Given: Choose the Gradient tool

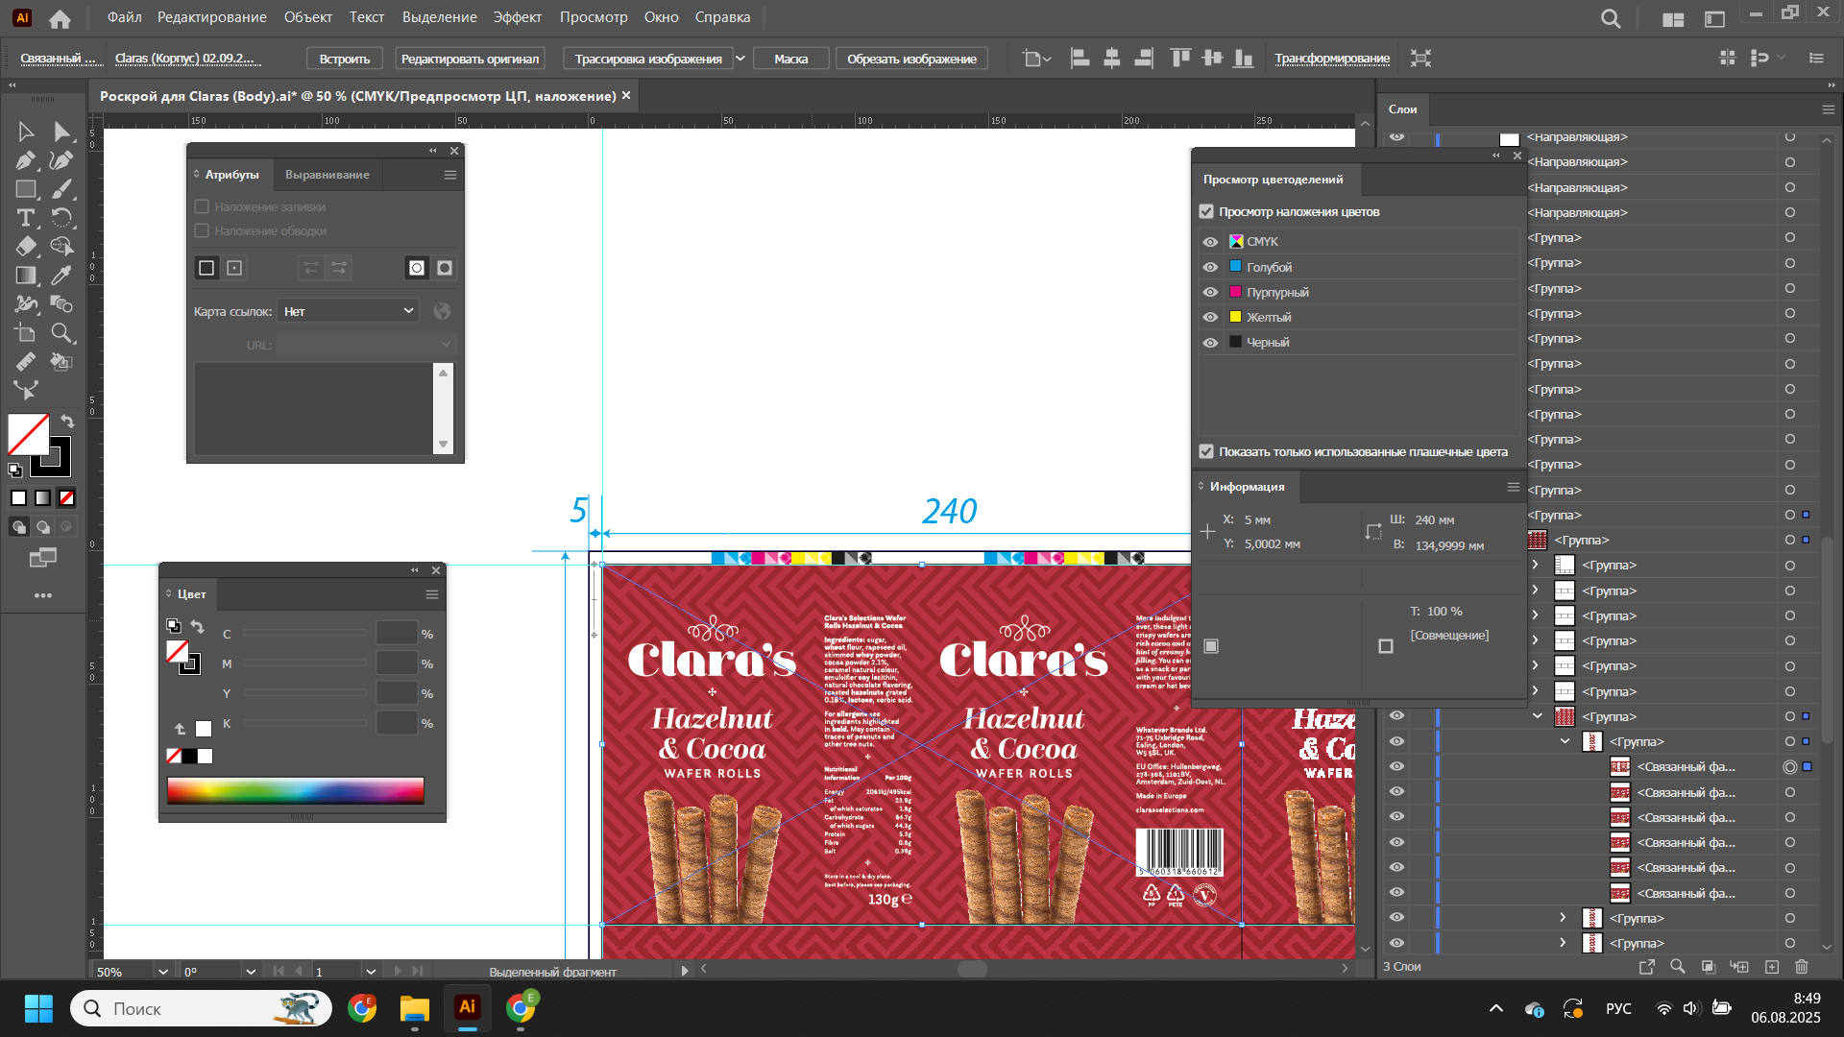Looking at the screenshot, I should point(26,276).
